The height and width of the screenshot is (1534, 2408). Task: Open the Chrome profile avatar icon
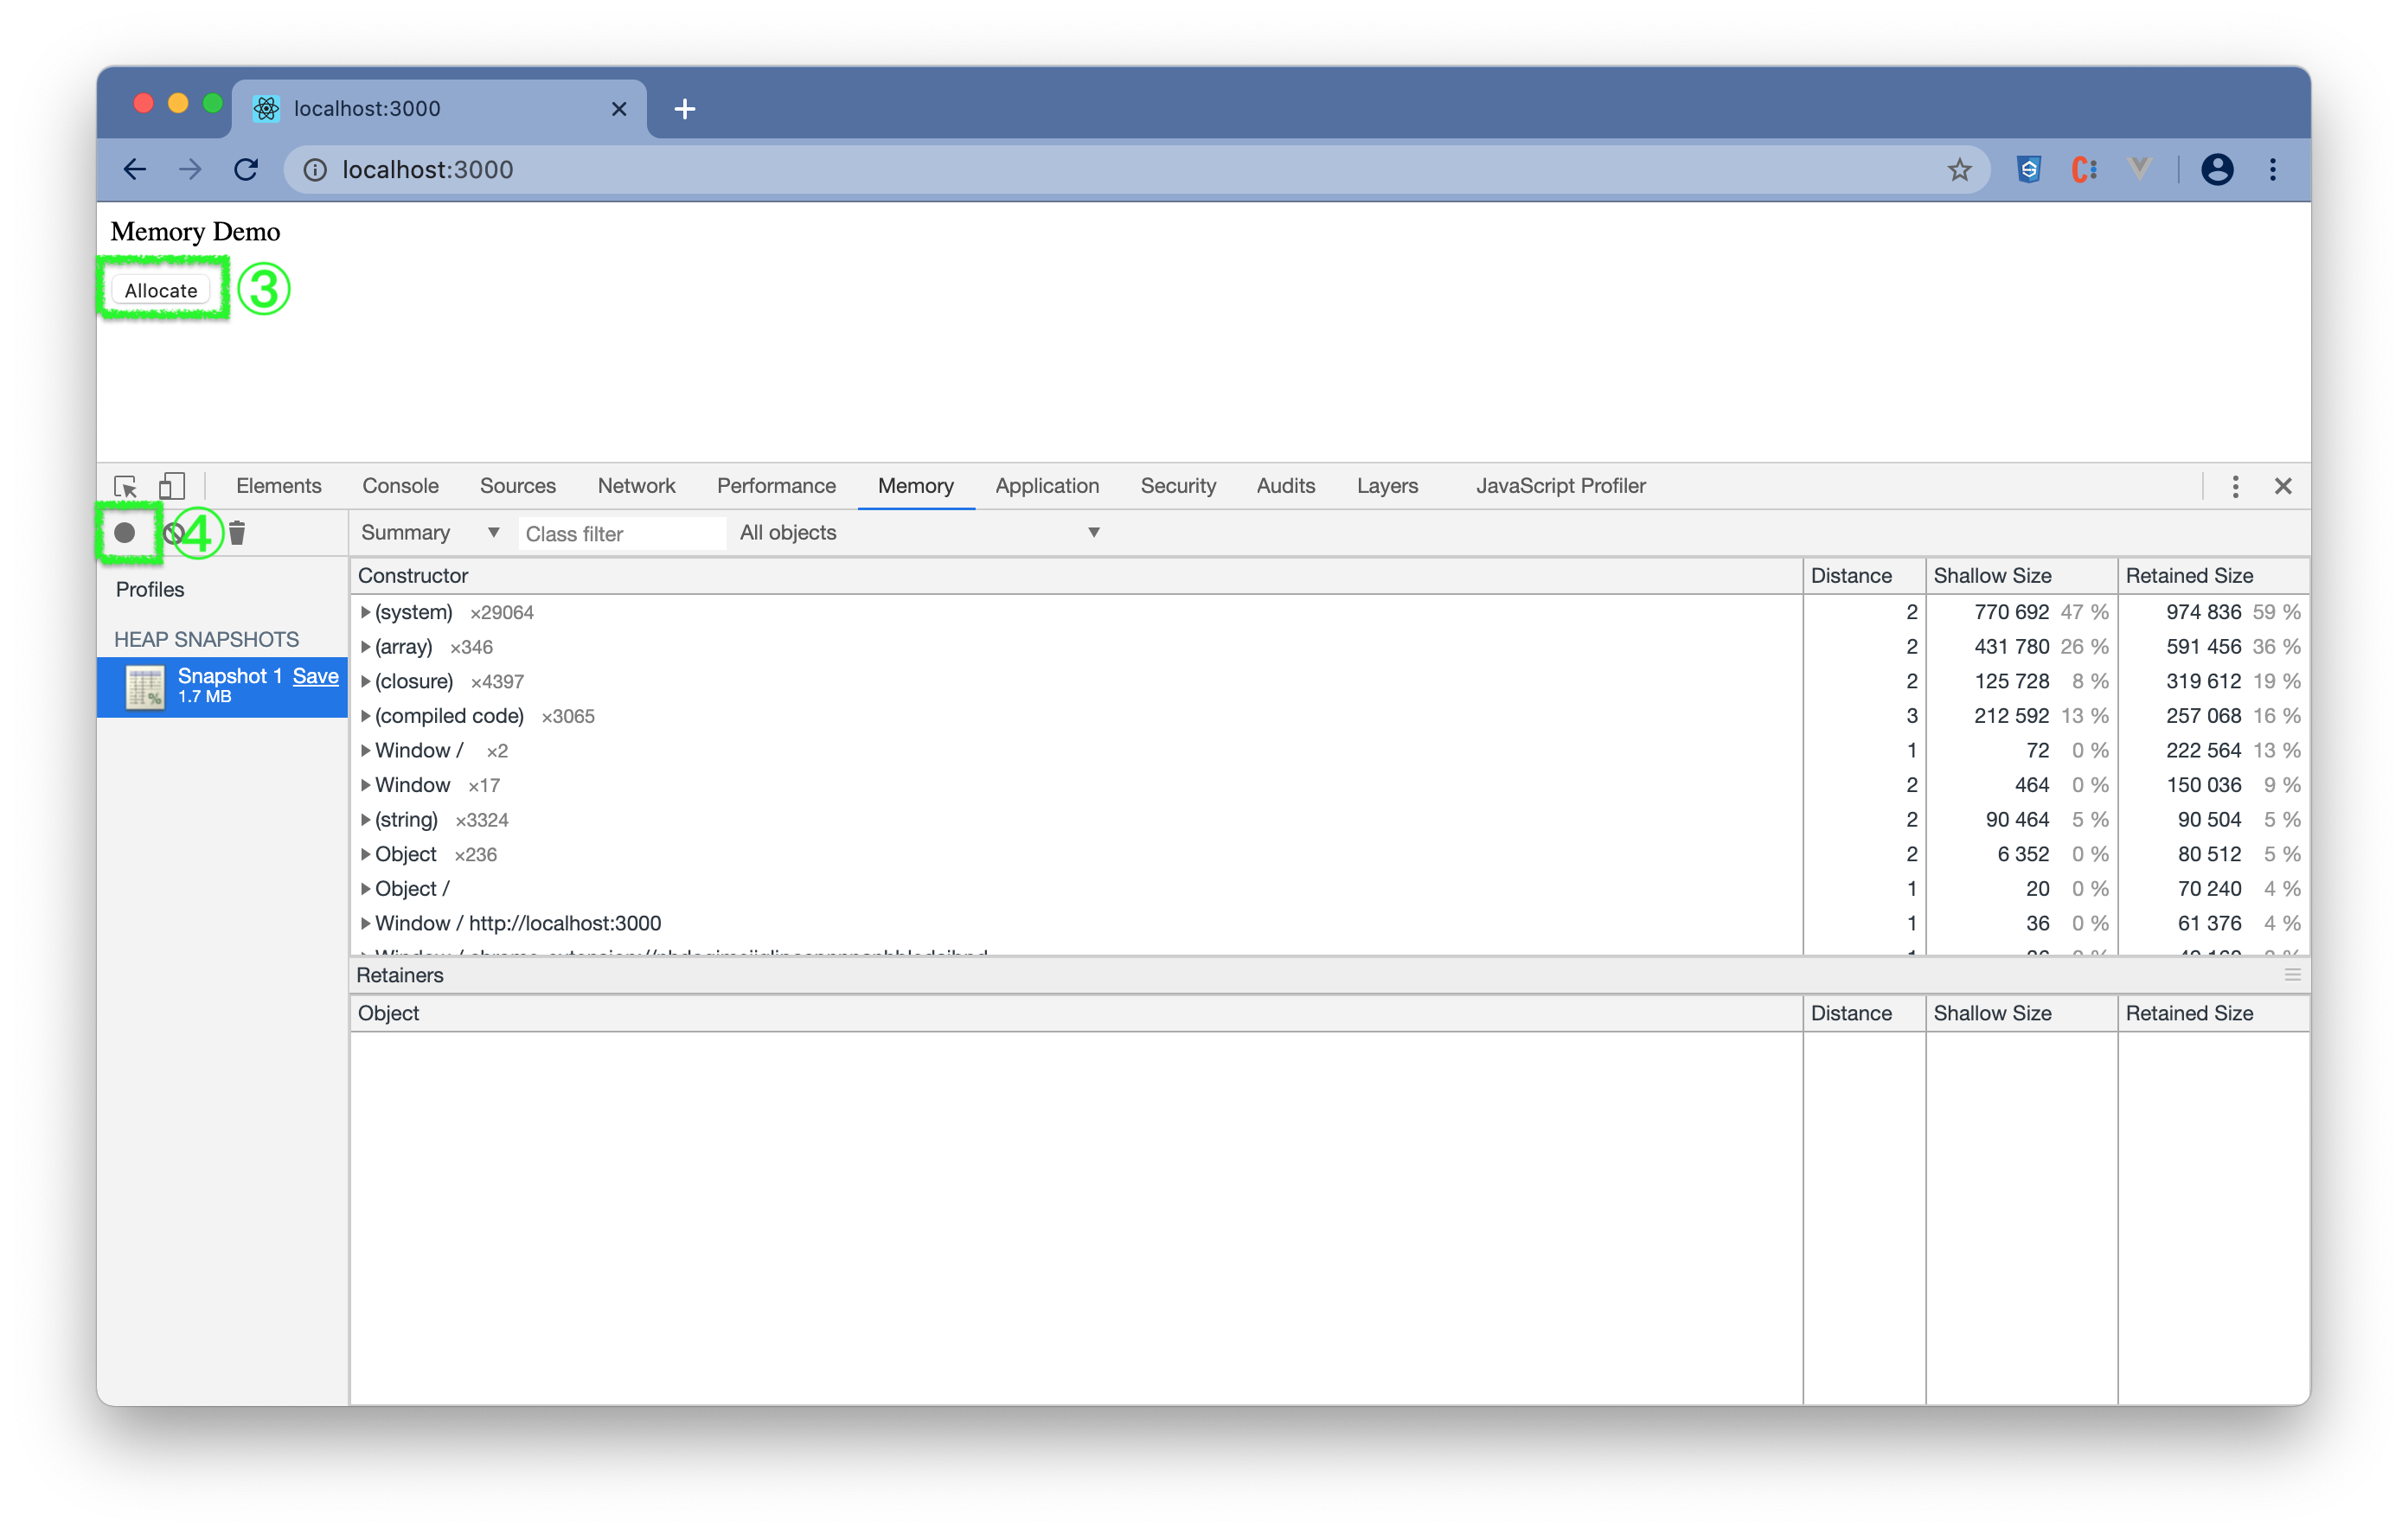2216,170
